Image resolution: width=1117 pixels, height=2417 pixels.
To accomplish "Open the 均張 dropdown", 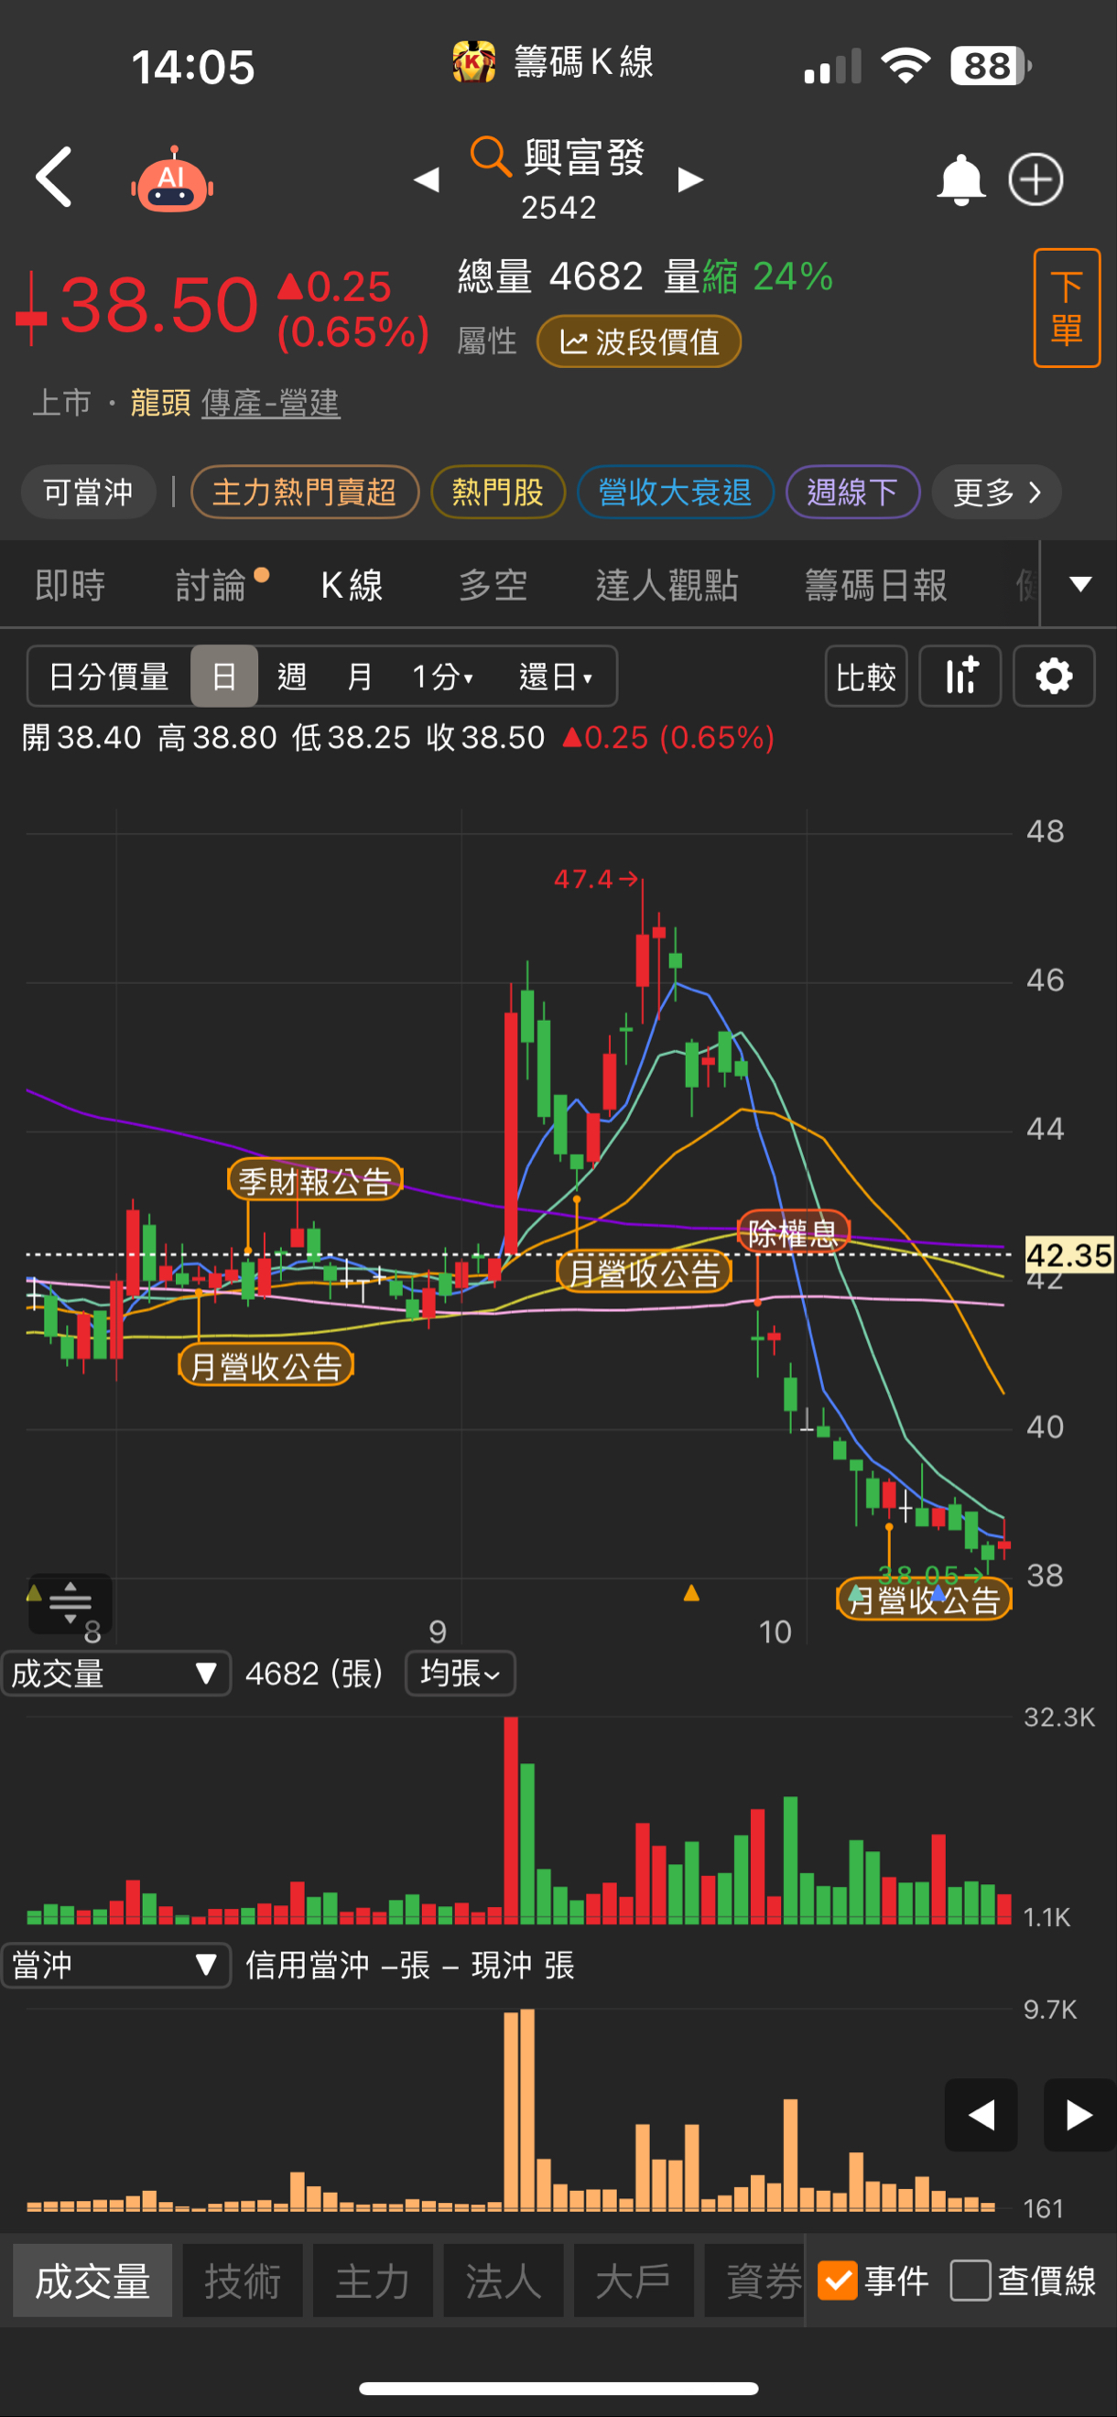I will click(460, 1673).
